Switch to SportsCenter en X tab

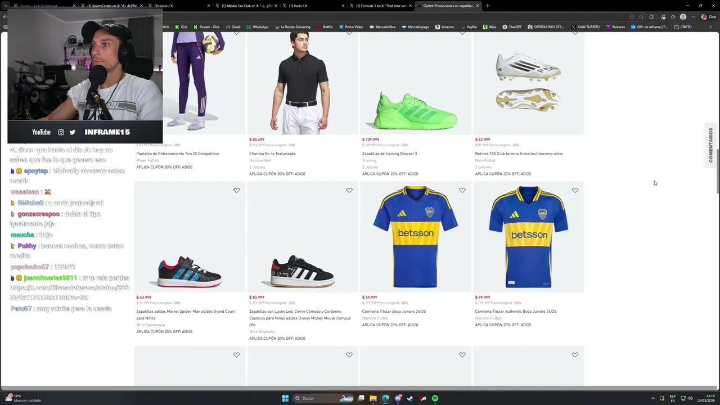(112, 6)
